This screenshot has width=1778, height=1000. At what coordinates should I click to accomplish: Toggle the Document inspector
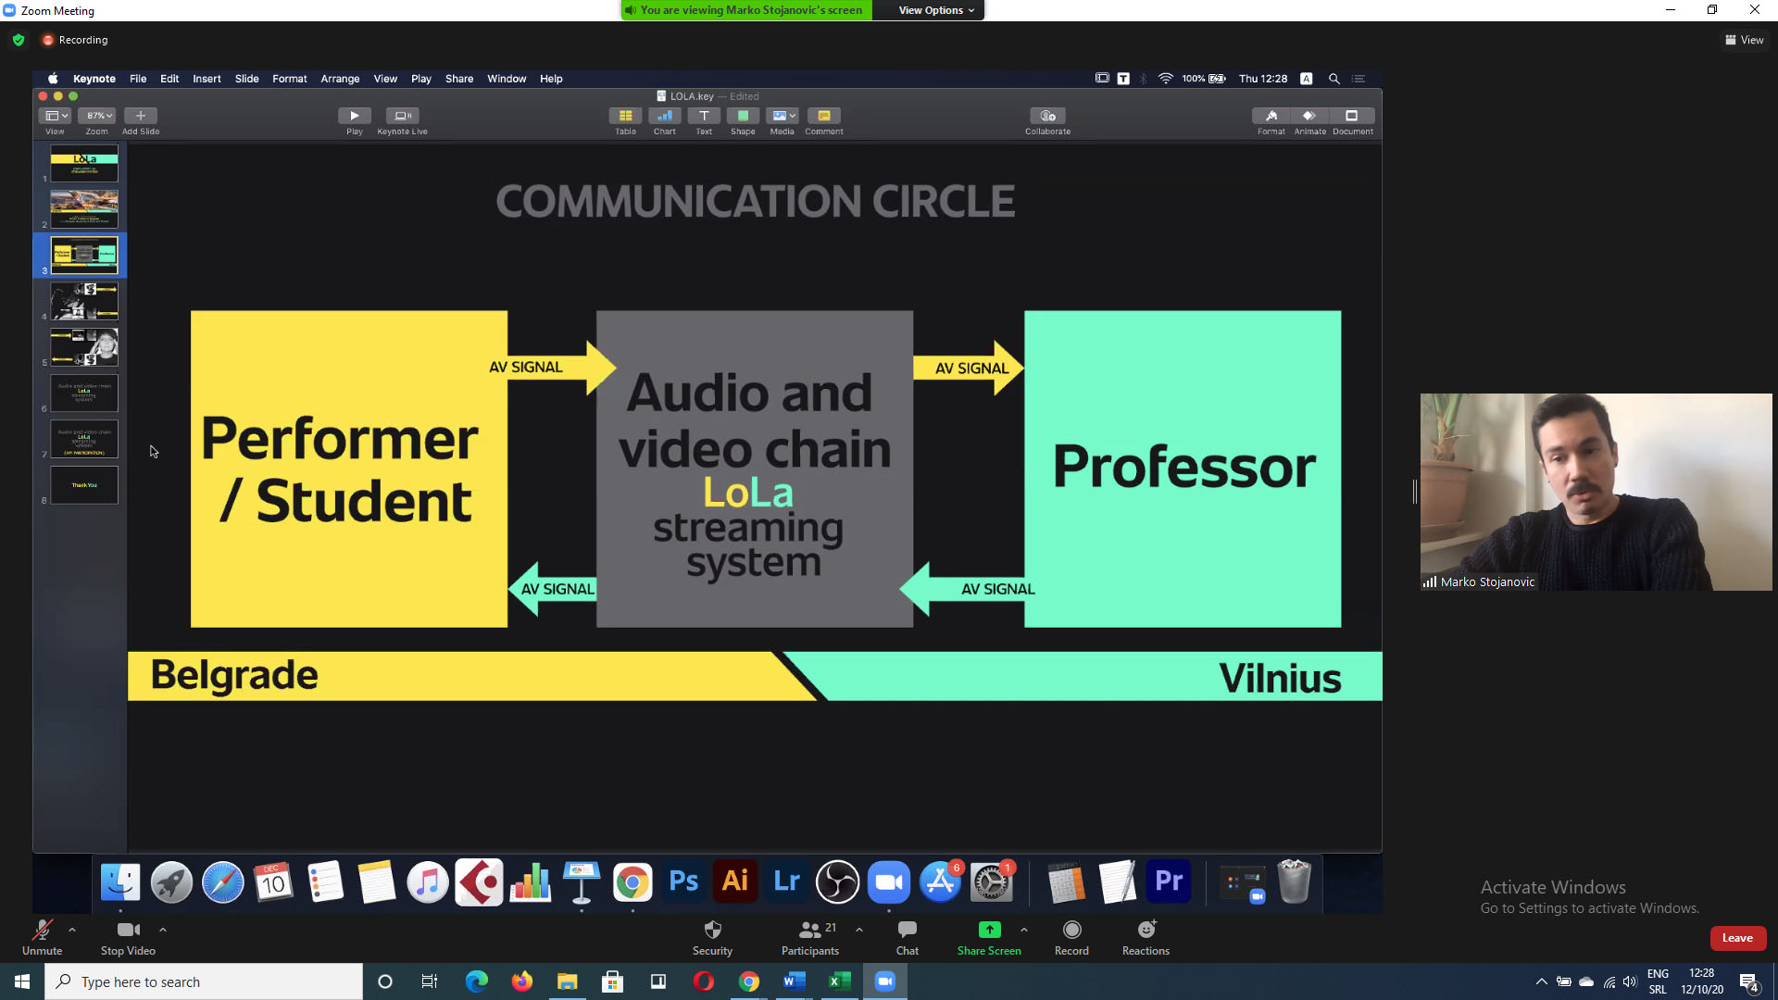1352,116
